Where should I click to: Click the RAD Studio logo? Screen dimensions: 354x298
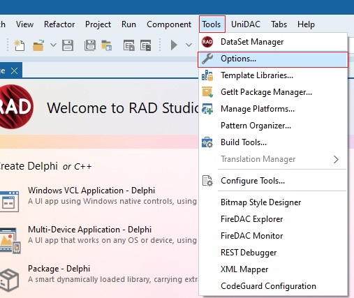point(16,107)
